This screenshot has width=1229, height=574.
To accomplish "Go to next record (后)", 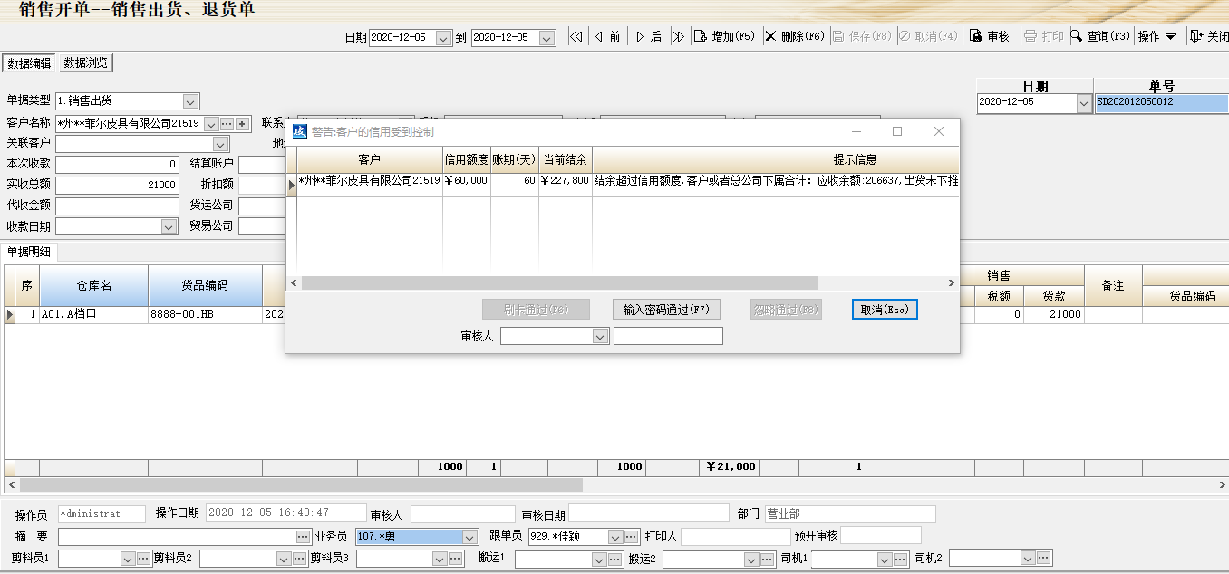I will pos(648,36).
